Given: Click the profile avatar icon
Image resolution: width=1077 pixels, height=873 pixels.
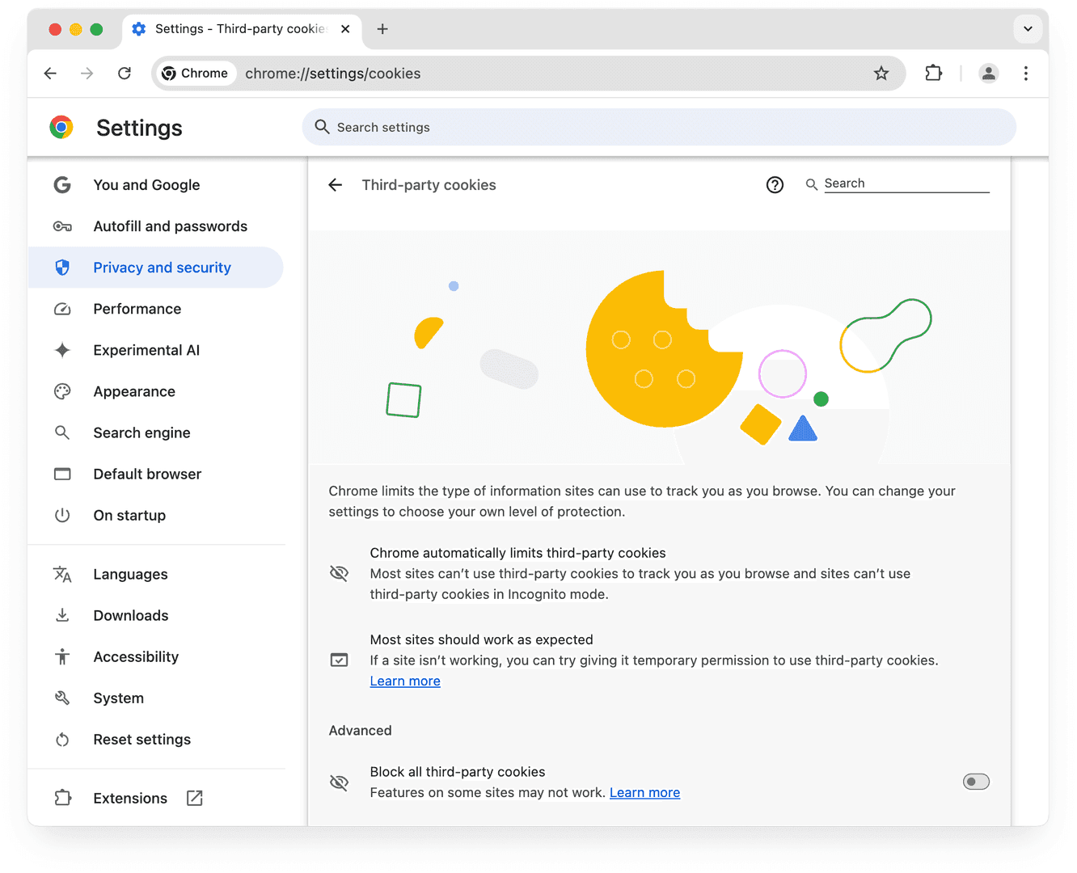Looking at the screenshot, I should coord(988,73).
